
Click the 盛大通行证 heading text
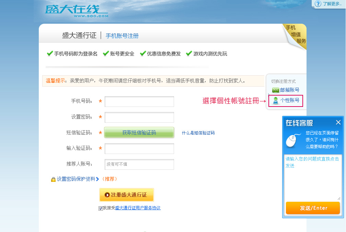click(79, 35)
